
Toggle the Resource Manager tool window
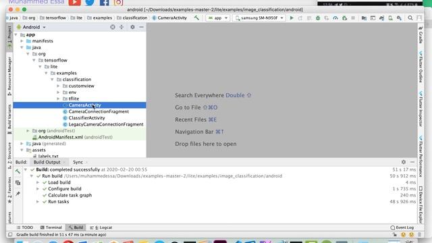coord(9,76)
